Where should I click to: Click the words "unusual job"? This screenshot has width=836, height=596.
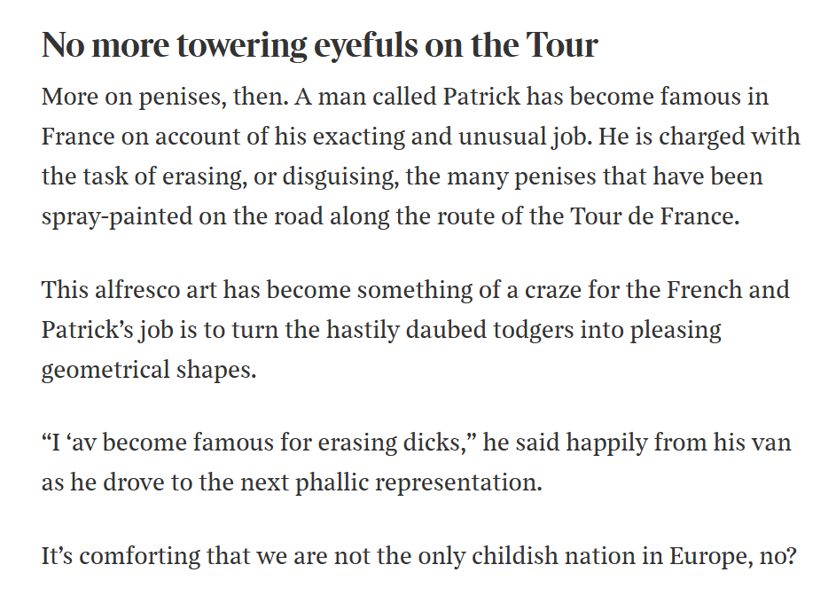(525, 137)
